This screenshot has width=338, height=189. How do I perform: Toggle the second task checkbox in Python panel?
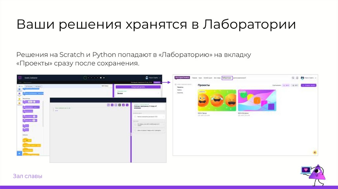135,124
